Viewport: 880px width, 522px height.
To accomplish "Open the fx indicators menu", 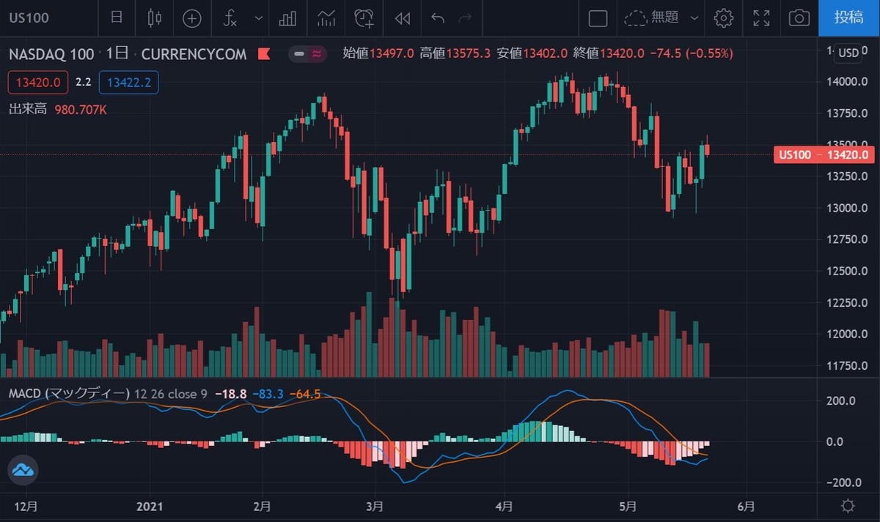I will tap(230, 18).
